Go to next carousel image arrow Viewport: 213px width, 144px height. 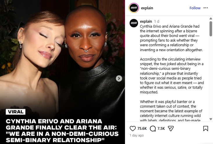(x=119, y=78)
